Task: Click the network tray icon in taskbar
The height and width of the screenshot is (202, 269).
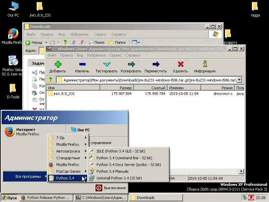Action: [245, 198]
